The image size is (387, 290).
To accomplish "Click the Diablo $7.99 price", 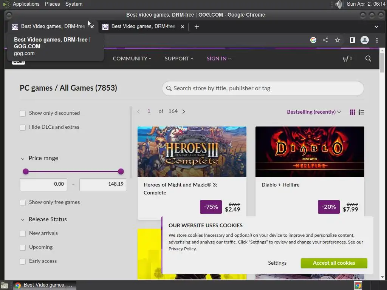I will 350,209.
